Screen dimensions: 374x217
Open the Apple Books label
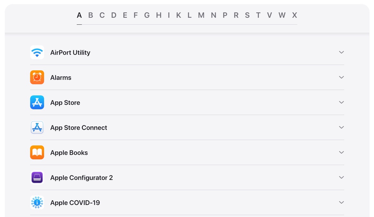[69, 153]
